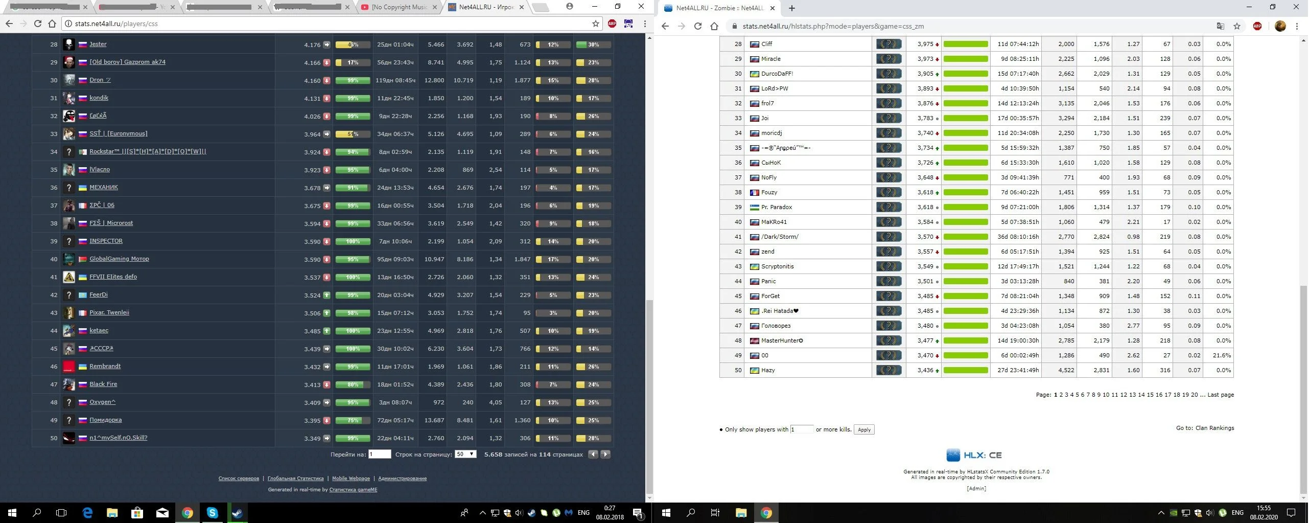Open player Rembrandt's profile link
This screenshot has height=523, width=1309.
(105, 366)
